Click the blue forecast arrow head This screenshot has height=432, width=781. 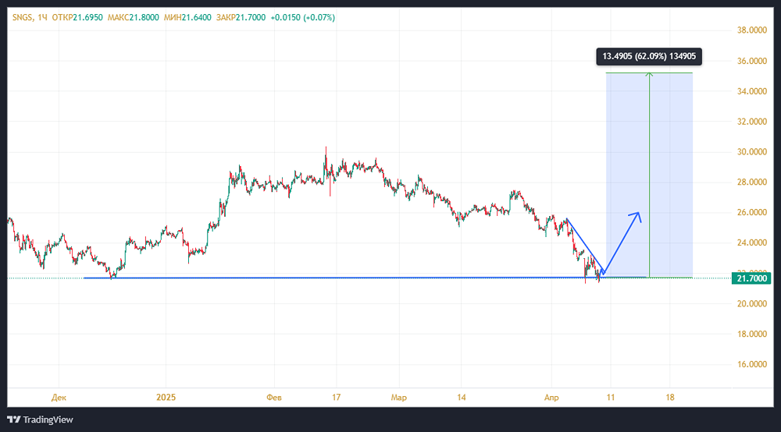639,214
